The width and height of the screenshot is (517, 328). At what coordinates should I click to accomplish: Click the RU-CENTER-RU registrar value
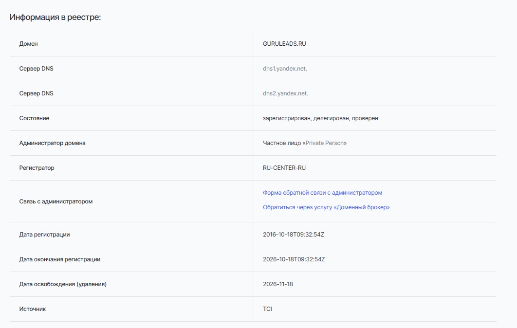(x=284, y=168)
